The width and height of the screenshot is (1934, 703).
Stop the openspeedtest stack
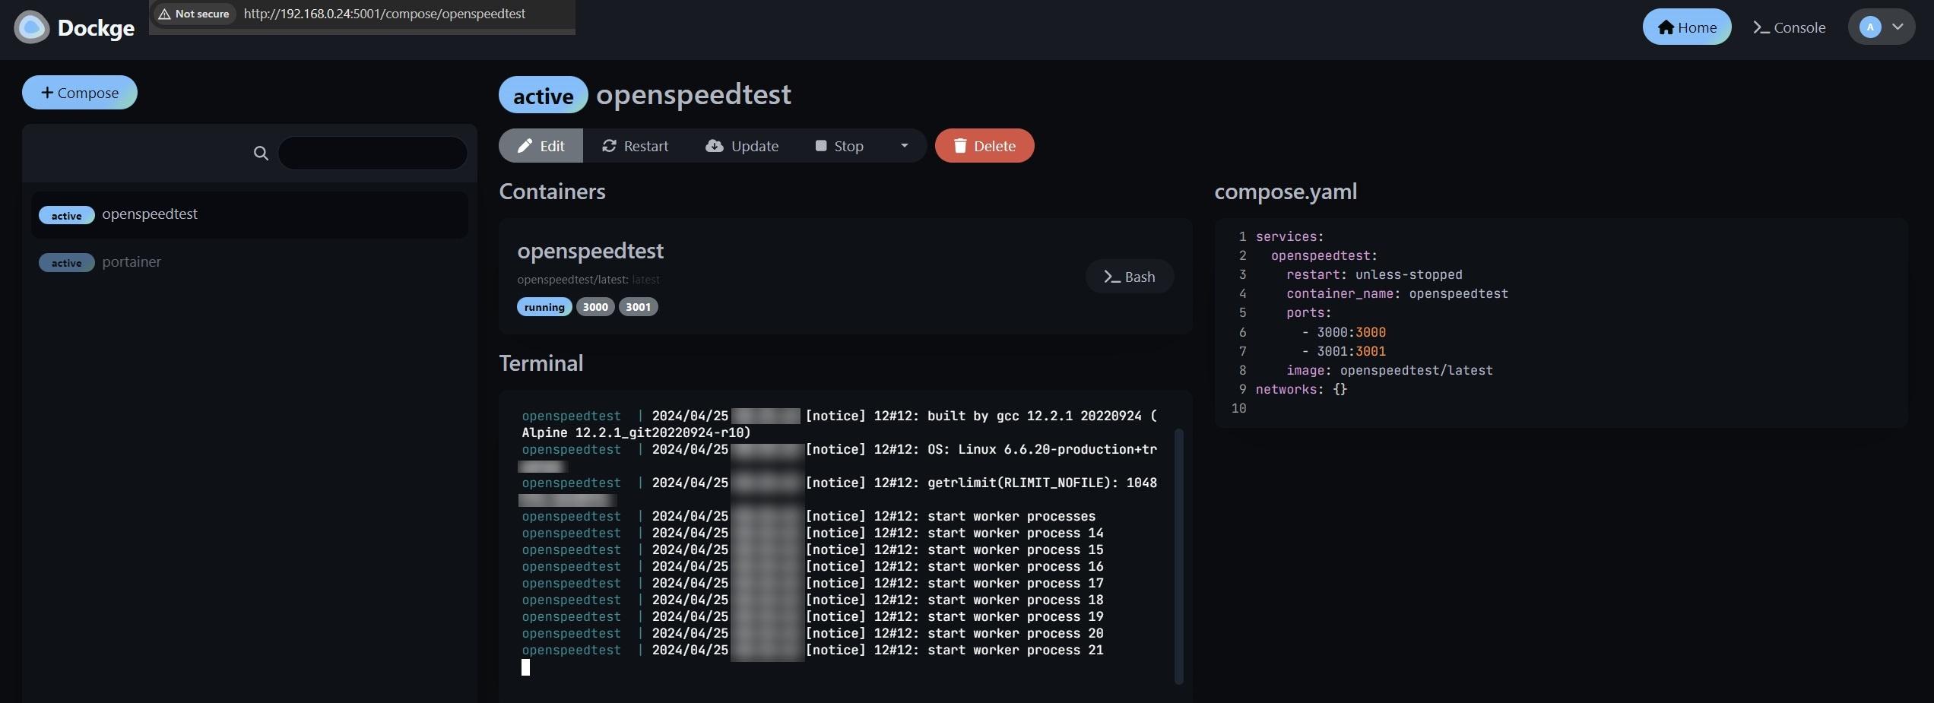point(839,146)
